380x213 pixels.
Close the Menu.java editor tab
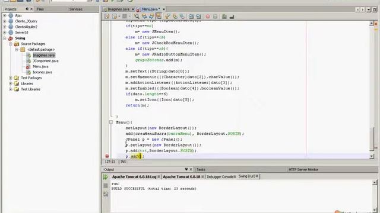tap(164, 9)
